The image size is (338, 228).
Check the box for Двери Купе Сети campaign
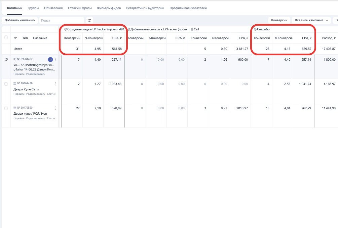pyautogui.click(x=6, y=84)
